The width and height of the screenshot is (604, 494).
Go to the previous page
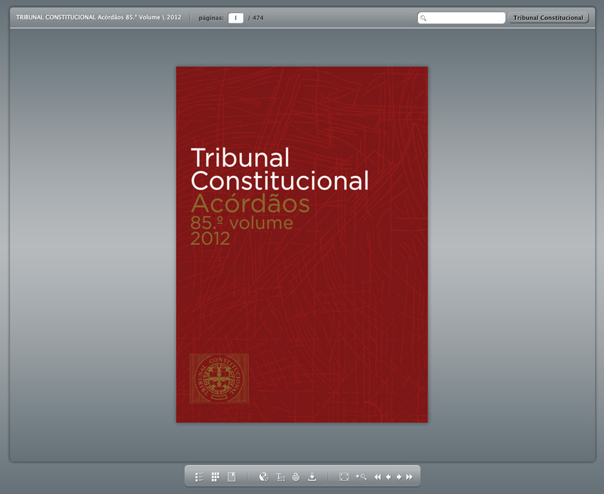(388, 477)
